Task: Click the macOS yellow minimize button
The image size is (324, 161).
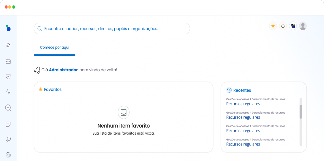Action: coord(10,7)
